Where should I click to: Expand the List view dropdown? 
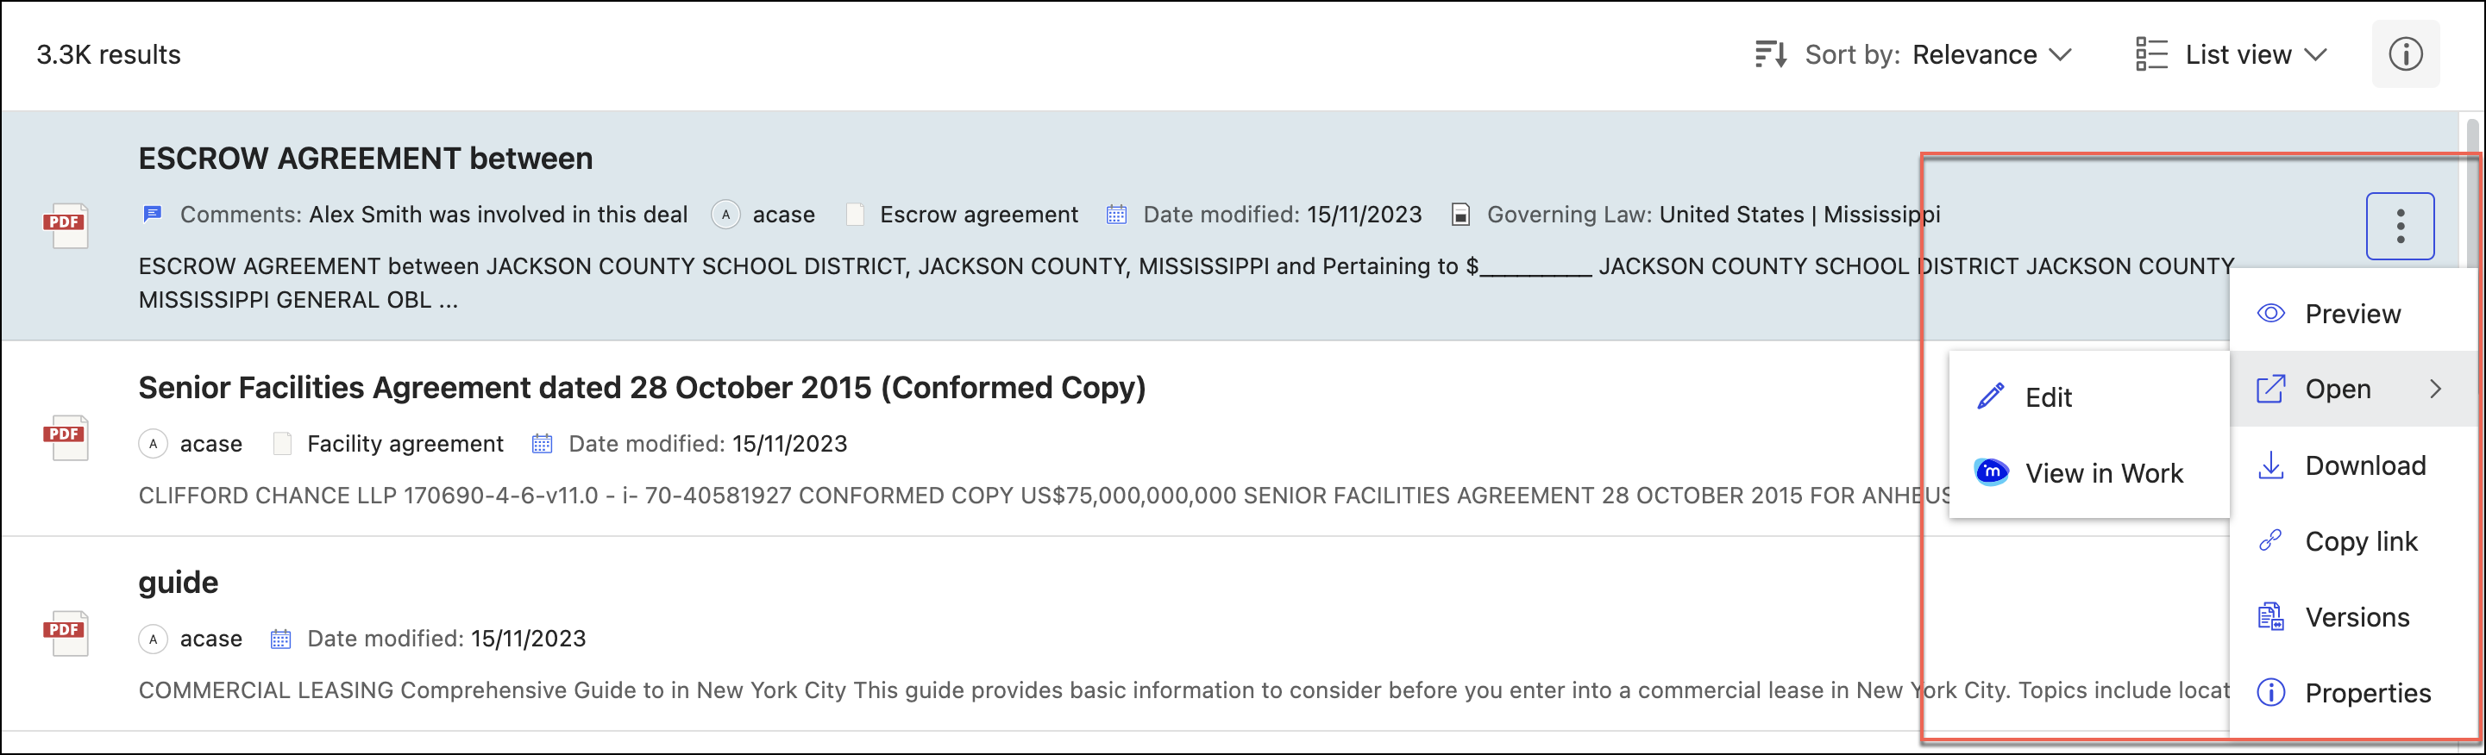point(2256,55)
